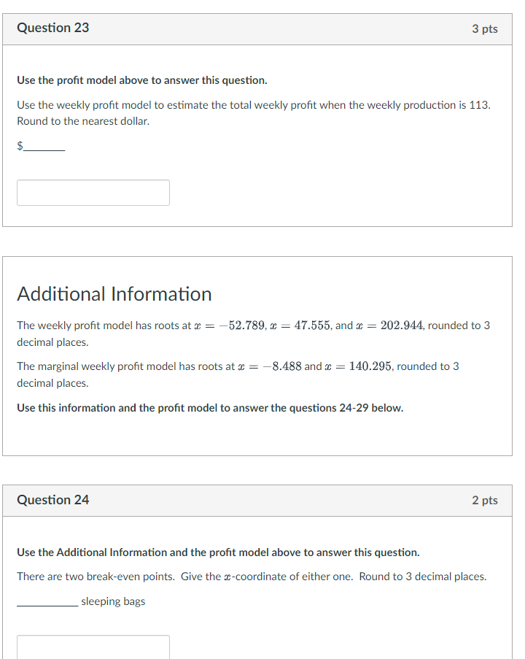Screen dimensions: 525x659
Task: Click inside the Question 24 answer box
Action: [93, 648]
